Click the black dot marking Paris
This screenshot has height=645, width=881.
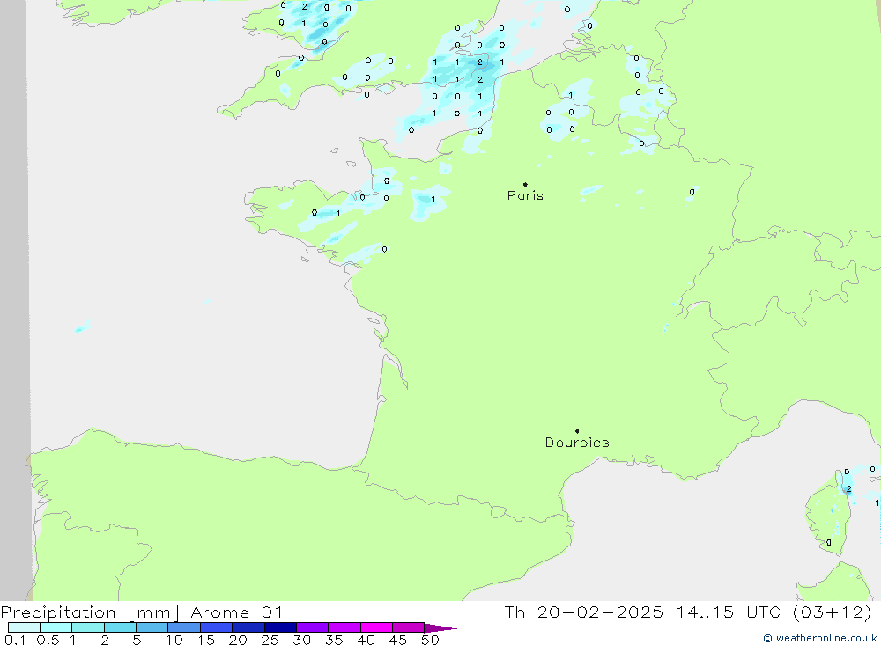point(525,184)
